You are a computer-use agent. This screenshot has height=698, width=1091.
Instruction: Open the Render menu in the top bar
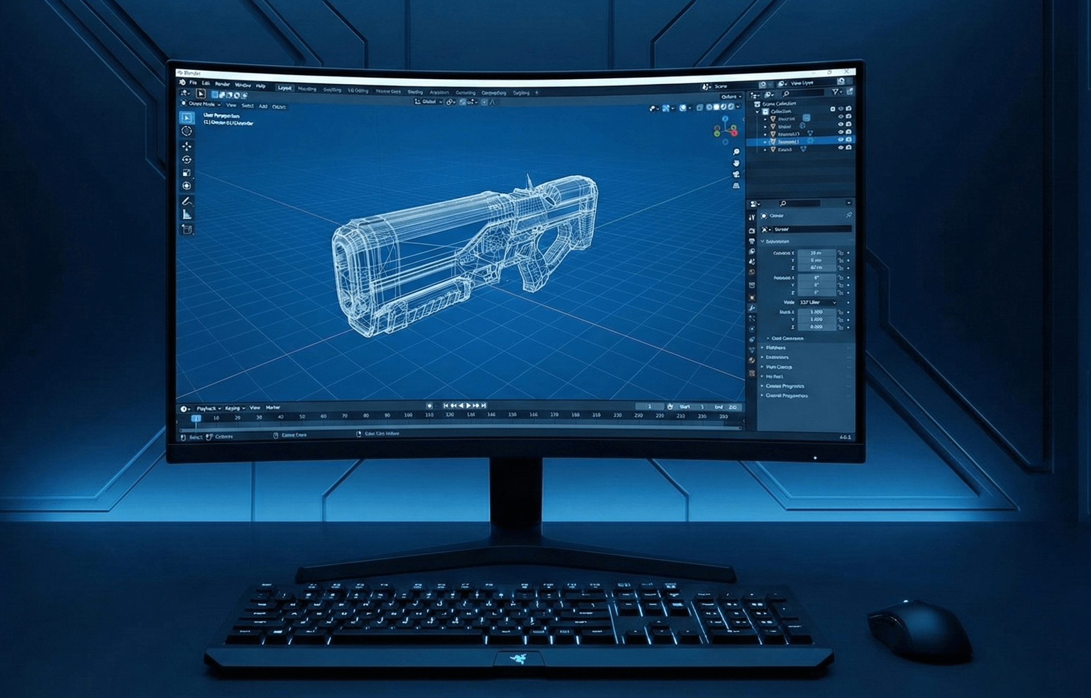pos(222,84)
